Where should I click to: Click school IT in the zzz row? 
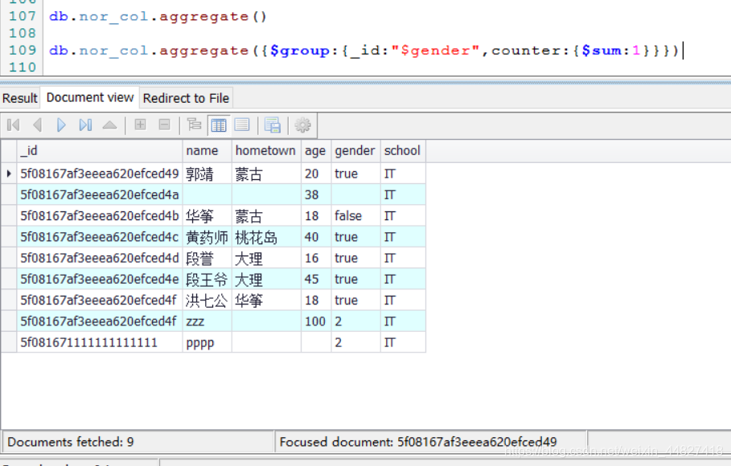[403, 321]
